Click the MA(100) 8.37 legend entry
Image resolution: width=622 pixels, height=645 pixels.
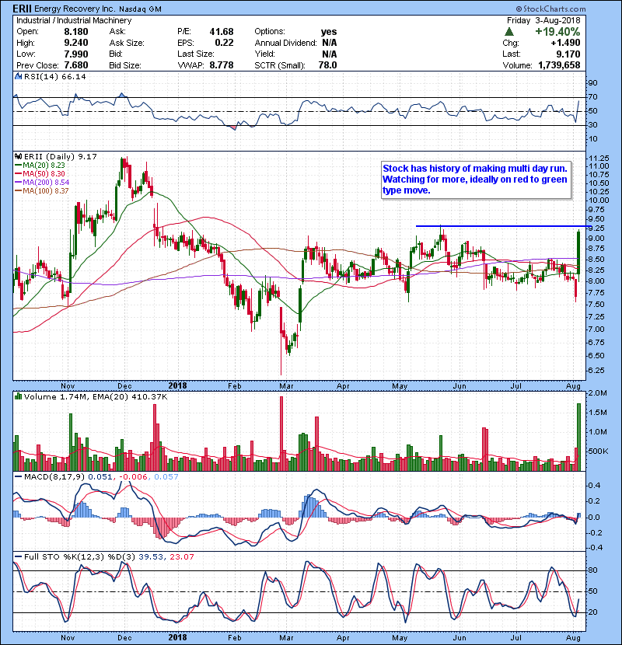[42, 191]
